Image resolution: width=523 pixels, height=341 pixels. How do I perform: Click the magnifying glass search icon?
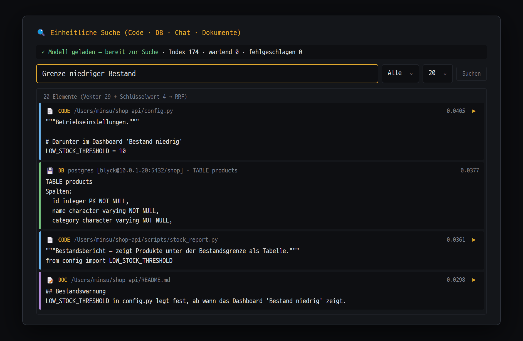pyautogui.click(x=41, y=33)
